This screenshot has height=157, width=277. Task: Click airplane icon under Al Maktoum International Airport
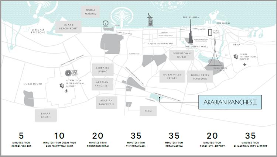tap(66, 91)
